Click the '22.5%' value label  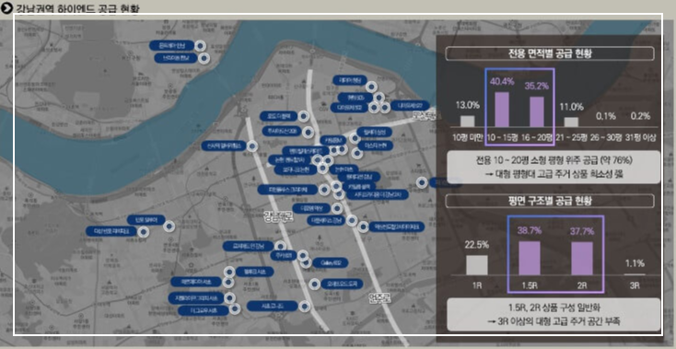477,245
